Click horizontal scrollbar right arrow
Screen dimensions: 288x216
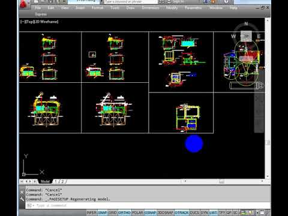pyautogui.click(x=262, y=181)
